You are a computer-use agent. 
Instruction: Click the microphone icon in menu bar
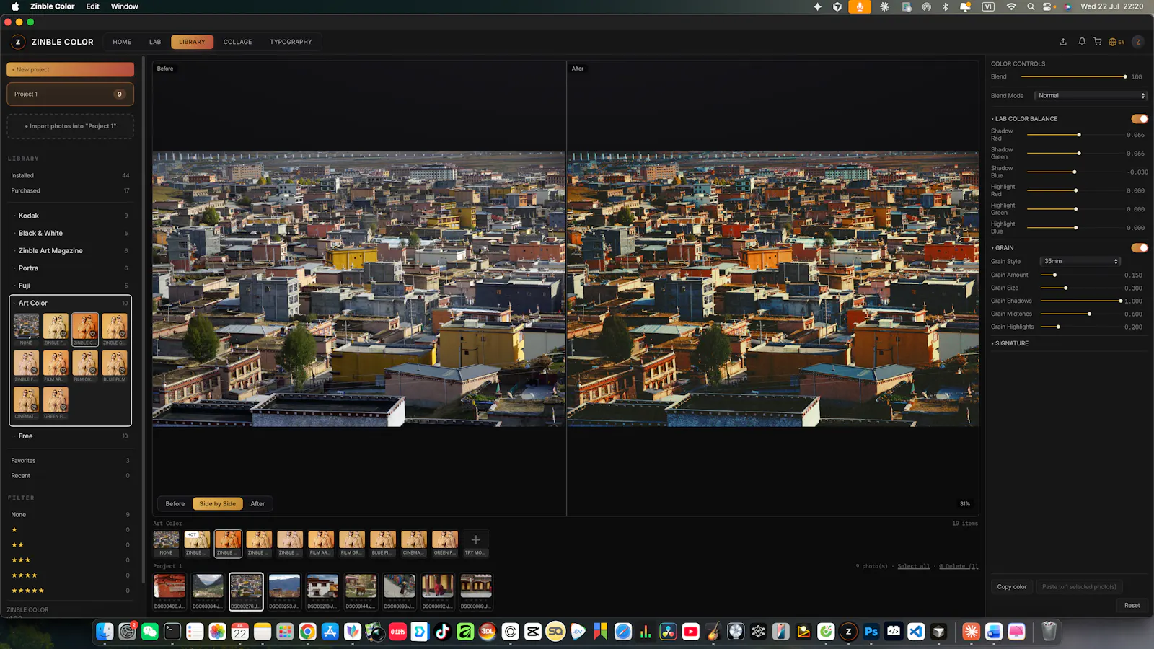tap(859, 6)
